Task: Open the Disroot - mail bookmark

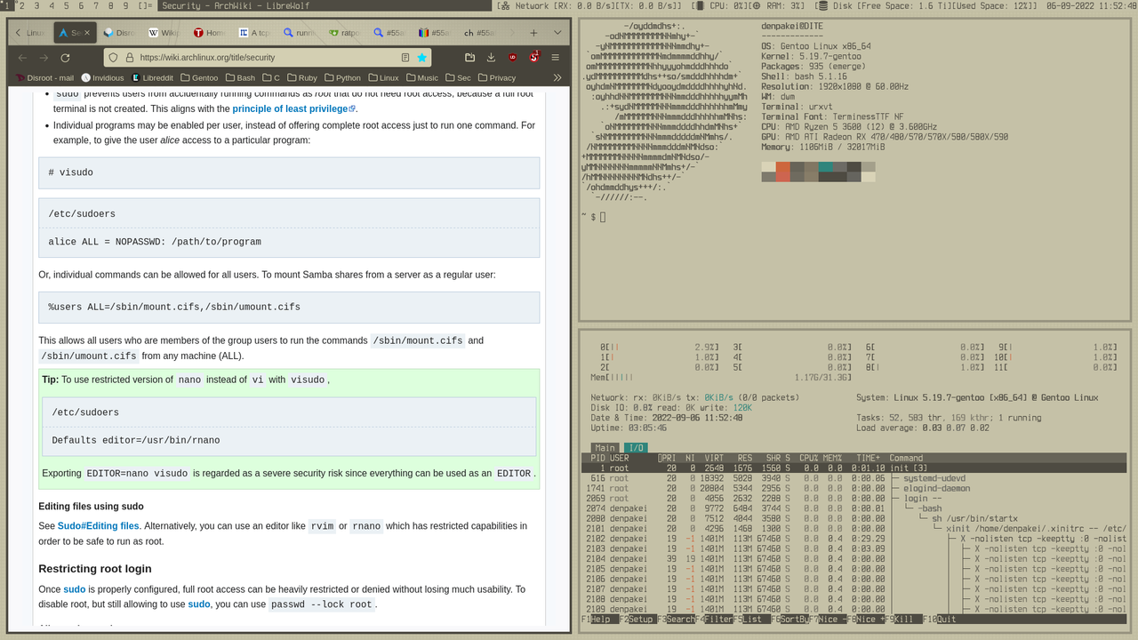Action: [45, 77]
